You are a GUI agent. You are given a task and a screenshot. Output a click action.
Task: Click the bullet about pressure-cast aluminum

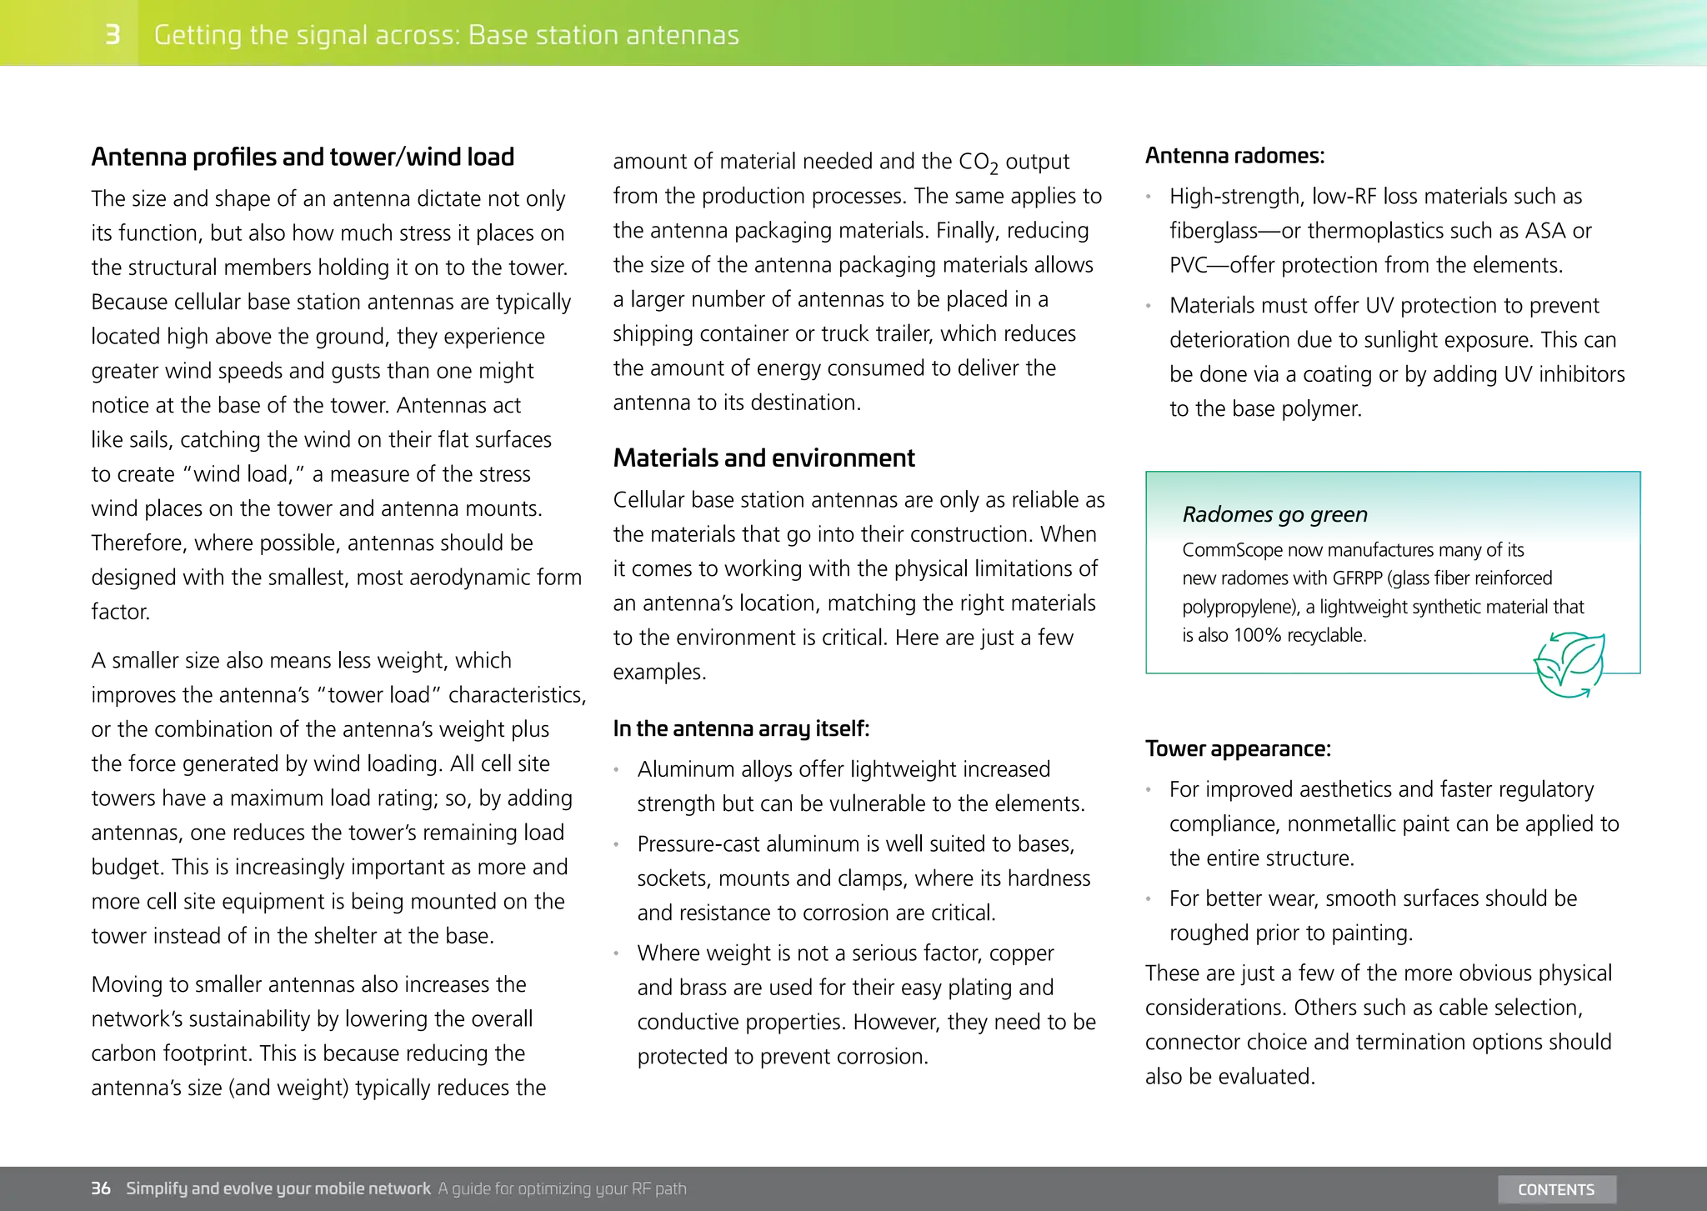click(864, 878)
